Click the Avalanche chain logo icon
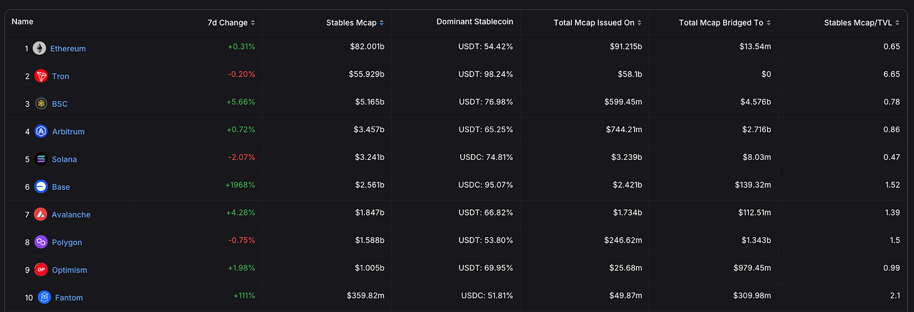The height and width of the screenshot is (312, 914). click(x=41, y=214)
